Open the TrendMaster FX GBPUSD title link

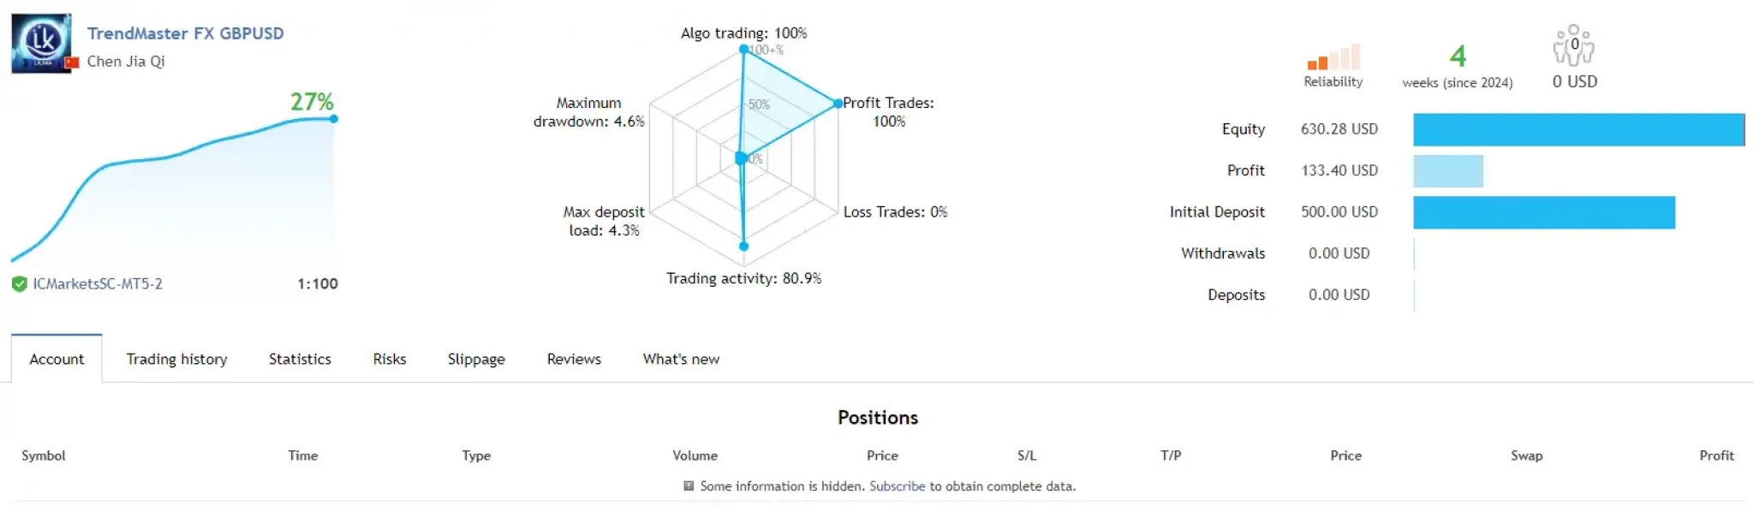185,33
